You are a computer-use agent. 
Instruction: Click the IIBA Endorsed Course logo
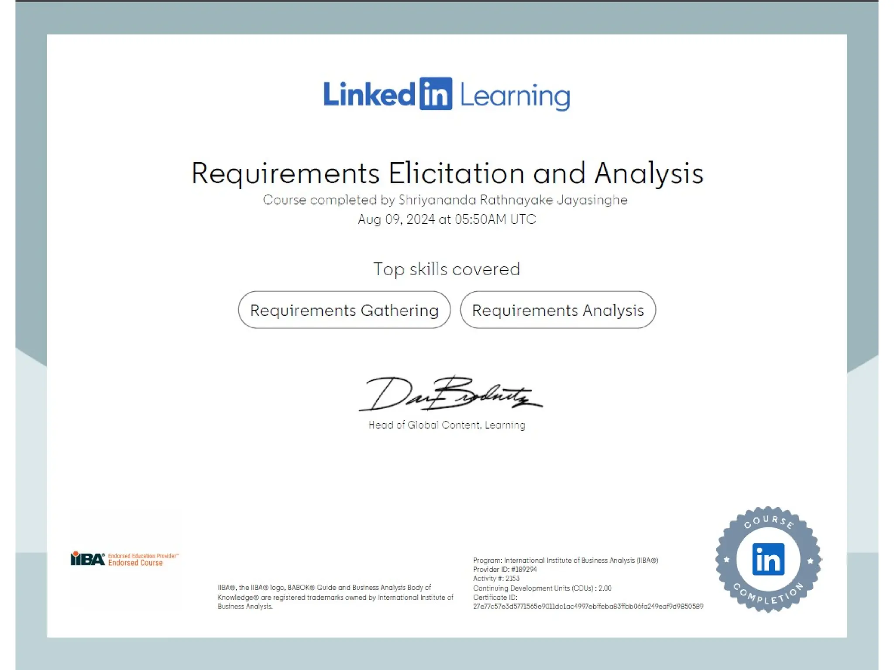[x=125, y=559]
